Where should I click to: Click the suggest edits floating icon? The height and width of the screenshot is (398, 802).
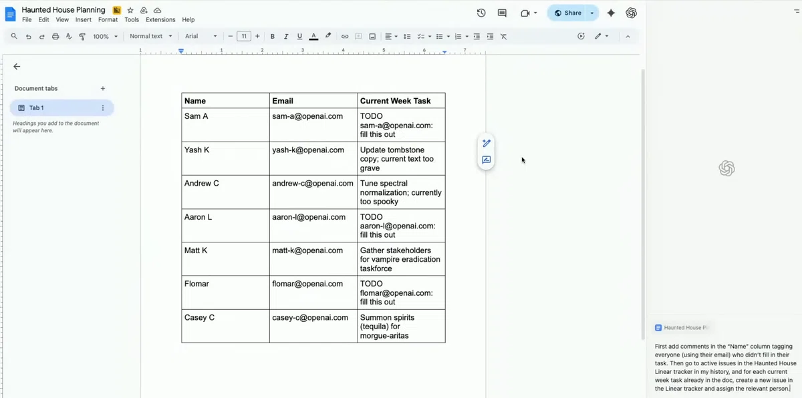point(487,160)
